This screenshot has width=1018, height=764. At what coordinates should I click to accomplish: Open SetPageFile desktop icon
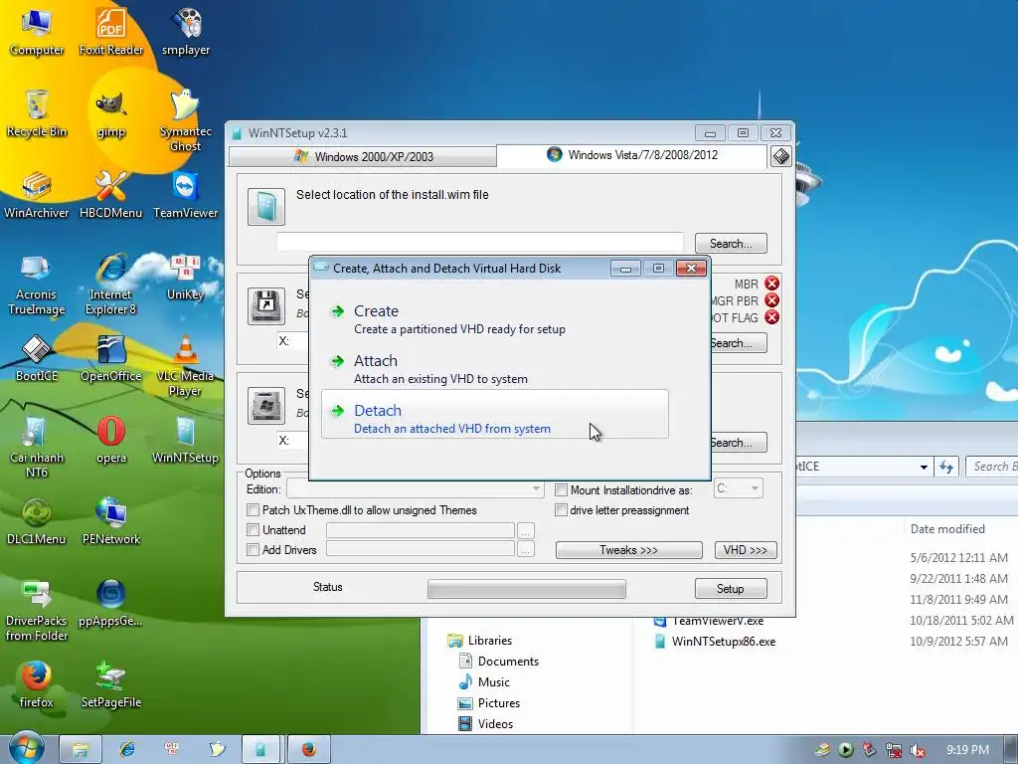[x=111, y=684]
